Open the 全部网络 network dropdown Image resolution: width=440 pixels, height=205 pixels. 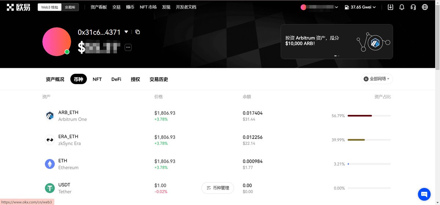377,79
